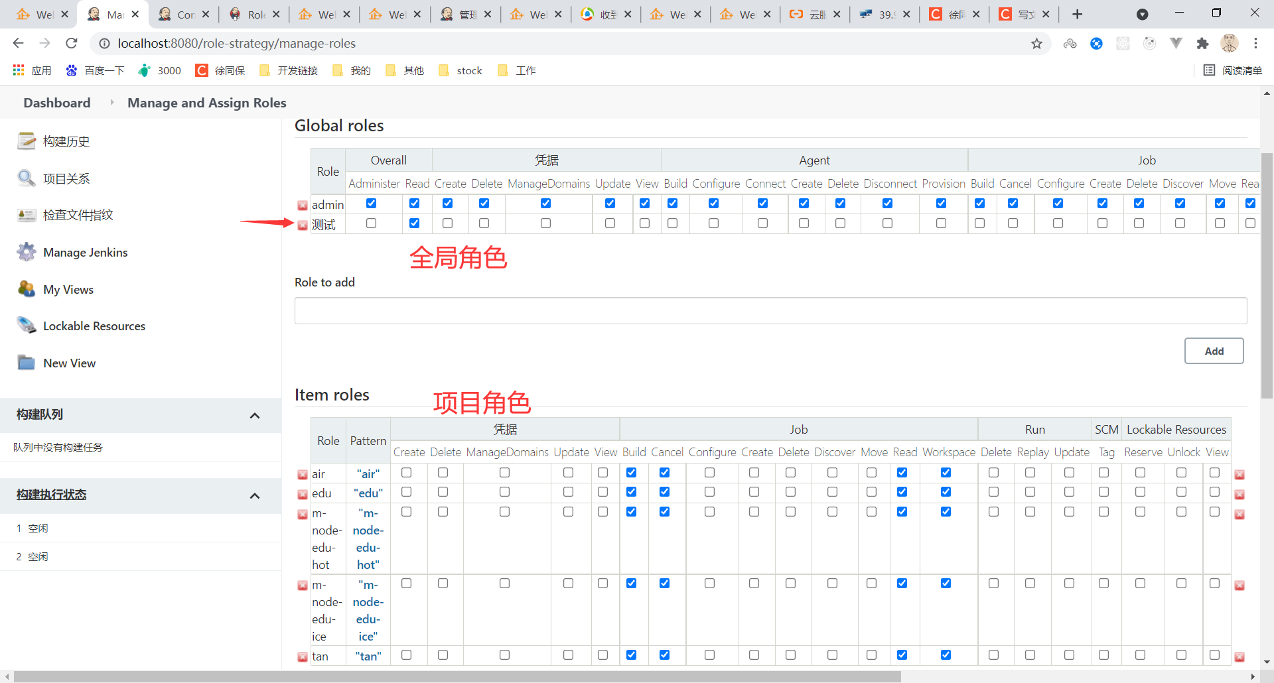
Task: Open Manage and Assign Roles breadcrumb
Action: coord(207,103)
